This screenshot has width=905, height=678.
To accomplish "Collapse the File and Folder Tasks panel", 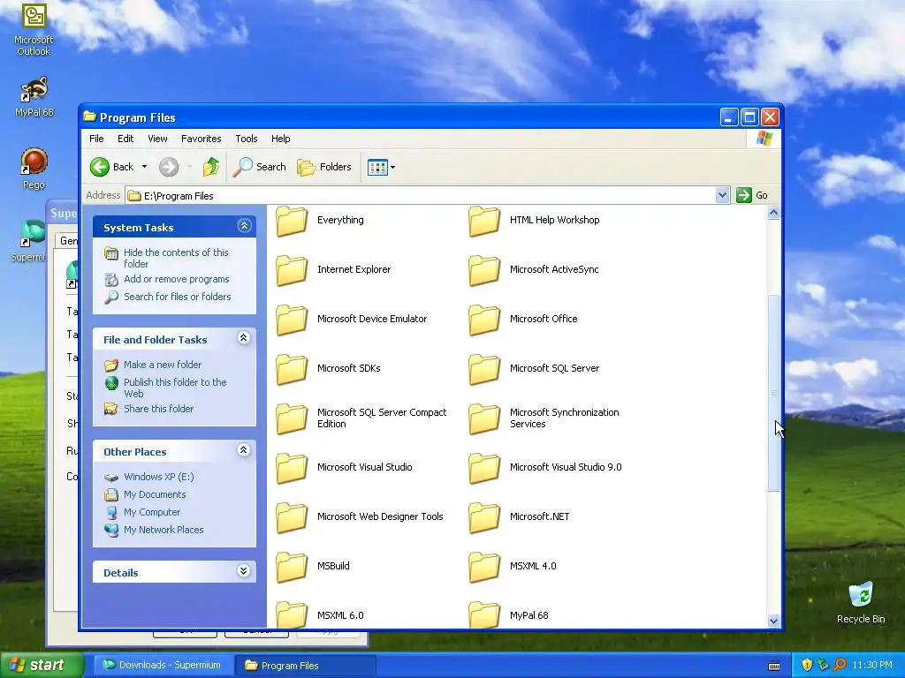I will [x=244, y=338].
